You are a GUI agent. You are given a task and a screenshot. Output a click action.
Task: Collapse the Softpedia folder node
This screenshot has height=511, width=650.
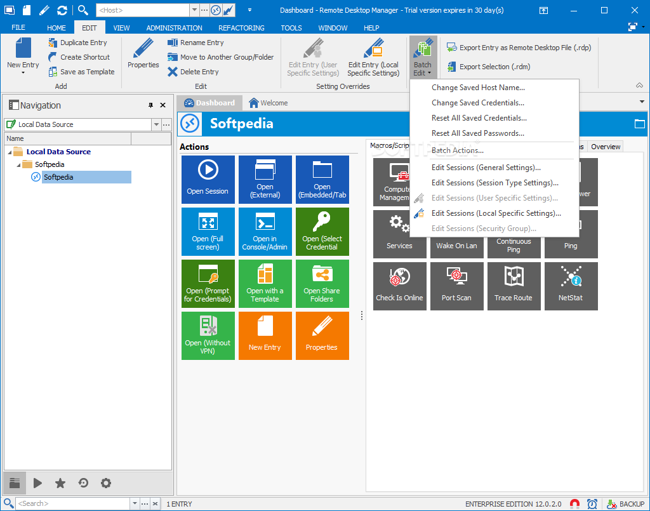pos(18,165)
